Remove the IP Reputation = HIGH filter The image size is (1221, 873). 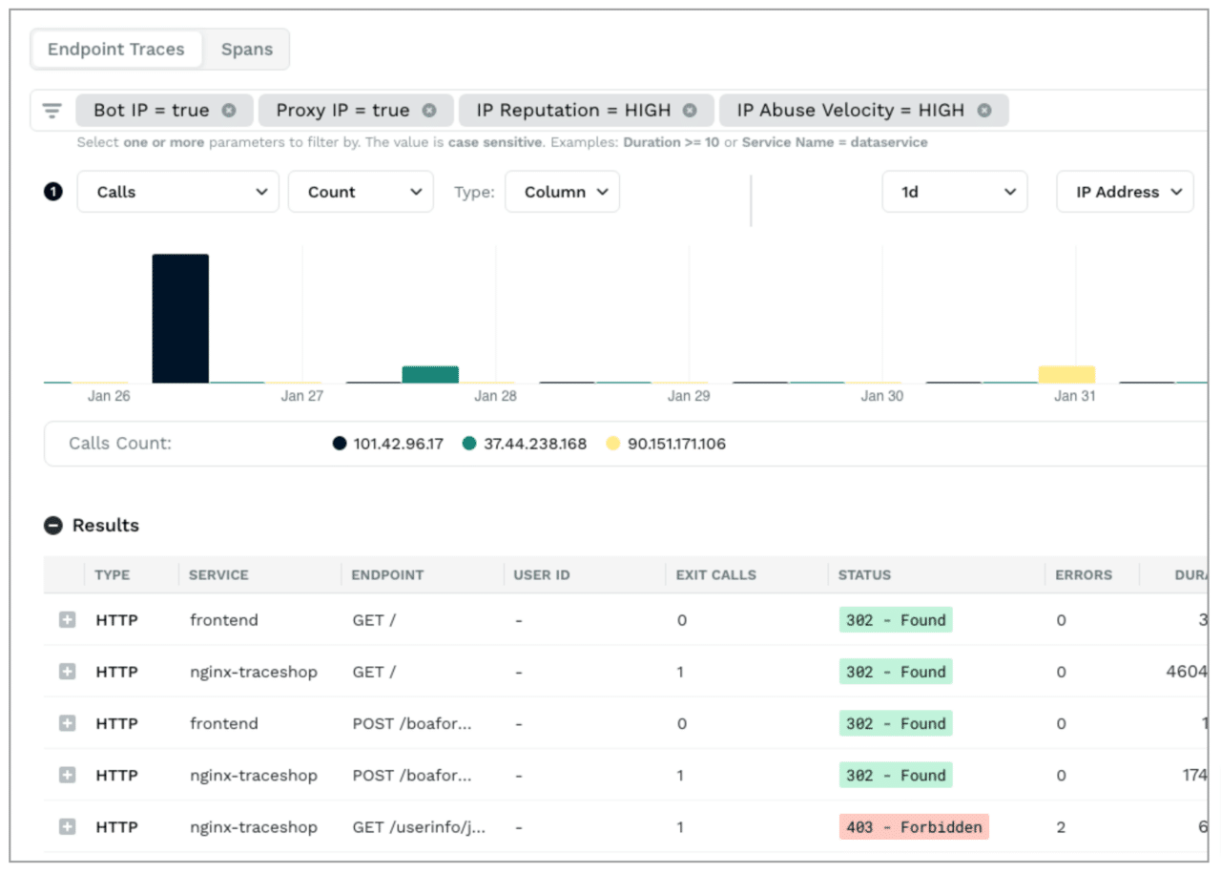(x=691, y=111)
